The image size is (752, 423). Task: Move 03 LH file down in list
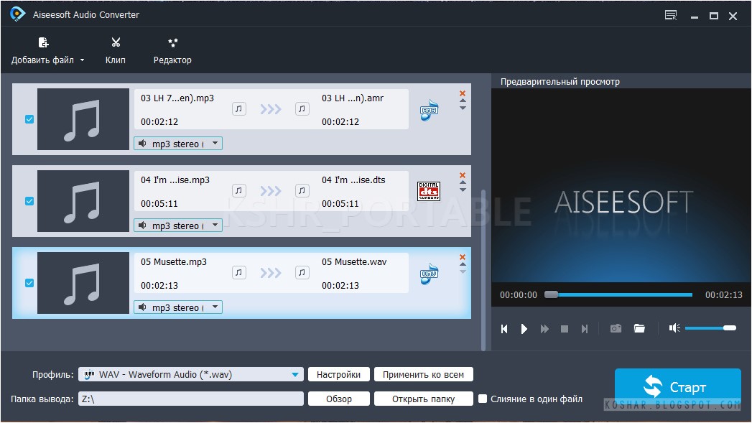(x=463, y=108)
